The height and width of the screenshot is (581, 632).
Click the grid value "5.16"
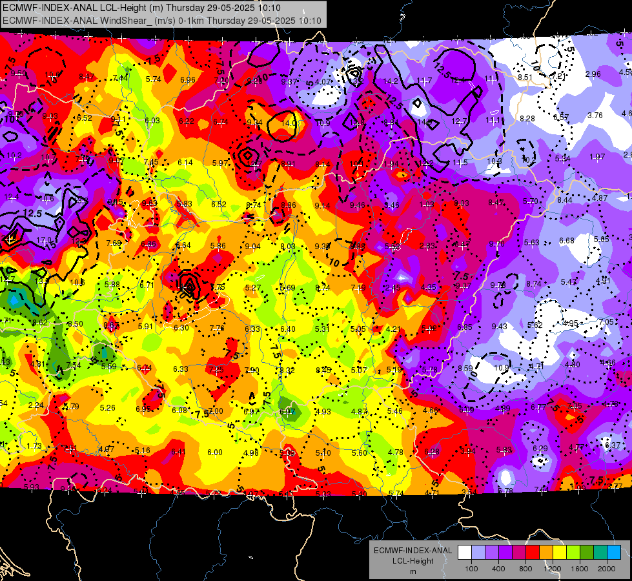pyautogui.click(x=142, y=451)
